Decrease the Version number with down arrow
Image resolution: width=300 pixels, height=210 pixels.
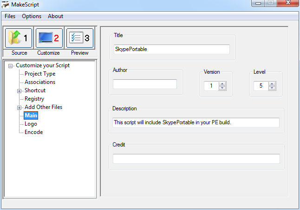point(222,88)
